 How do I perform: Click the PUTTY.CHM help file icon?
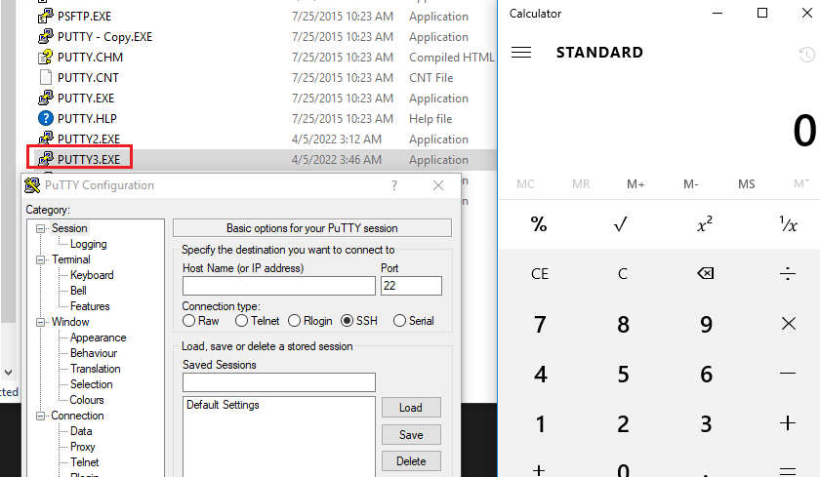(46, 57)
